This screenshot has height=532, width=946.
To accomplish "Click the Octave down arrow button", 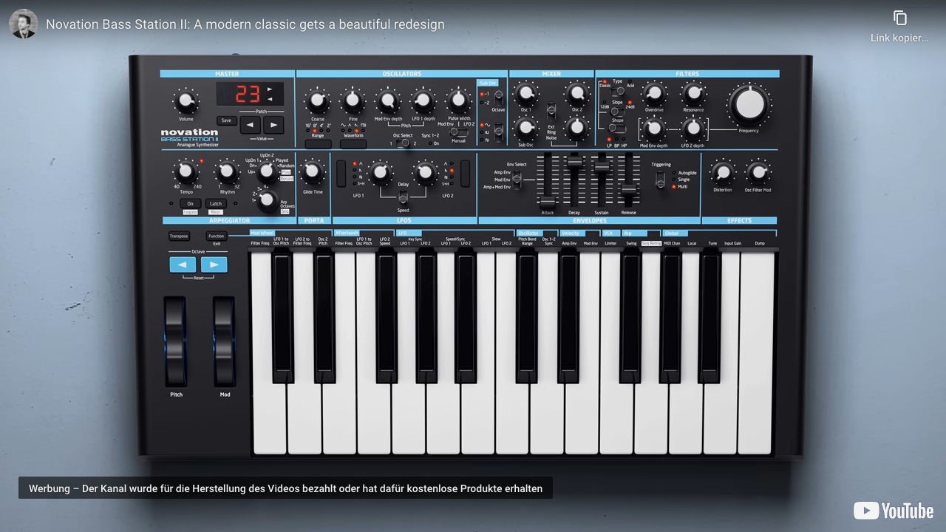I will [183, 265].
